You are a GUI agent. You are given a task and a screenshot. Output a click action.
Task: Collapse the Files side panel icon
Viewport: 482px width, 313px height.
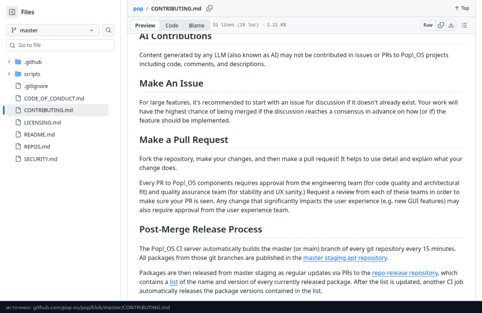[x=12, y=12]
